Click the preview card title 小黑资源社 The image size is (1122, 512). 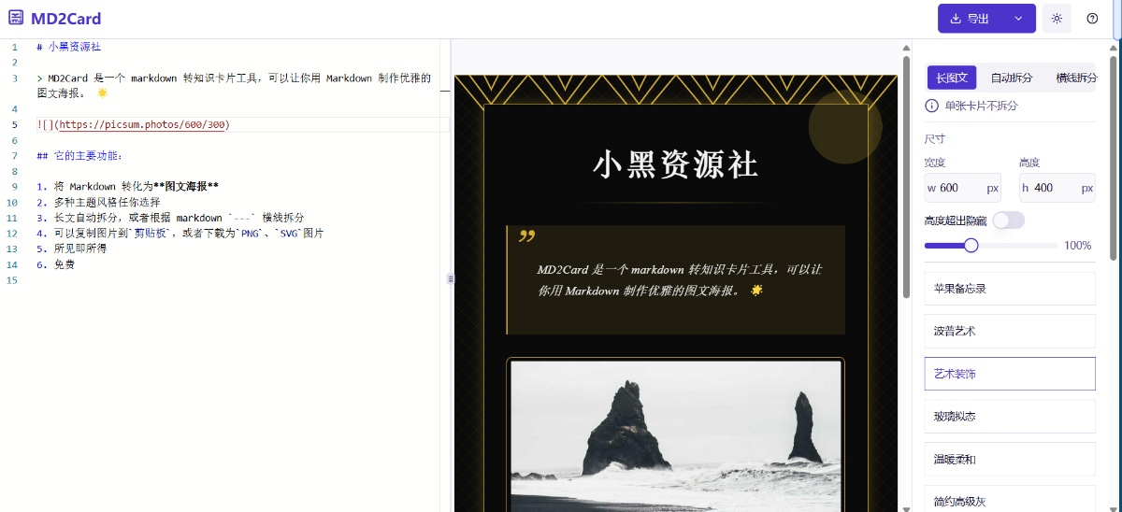[675, 165]
